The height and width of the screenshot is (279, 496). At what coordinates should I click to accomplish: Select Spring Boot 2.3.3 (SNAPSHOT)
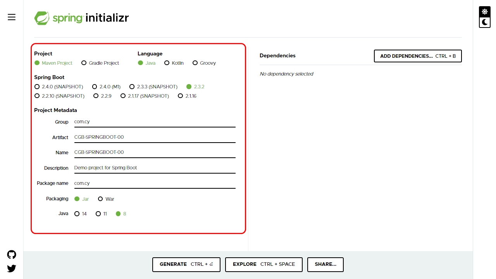coord(153,86)
